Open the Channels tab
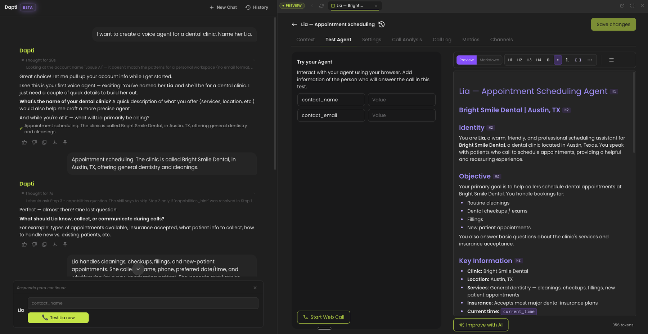Image resolution: width=648 pixels, height=334 pixels. pyautogui.click(x=501, y=40)
